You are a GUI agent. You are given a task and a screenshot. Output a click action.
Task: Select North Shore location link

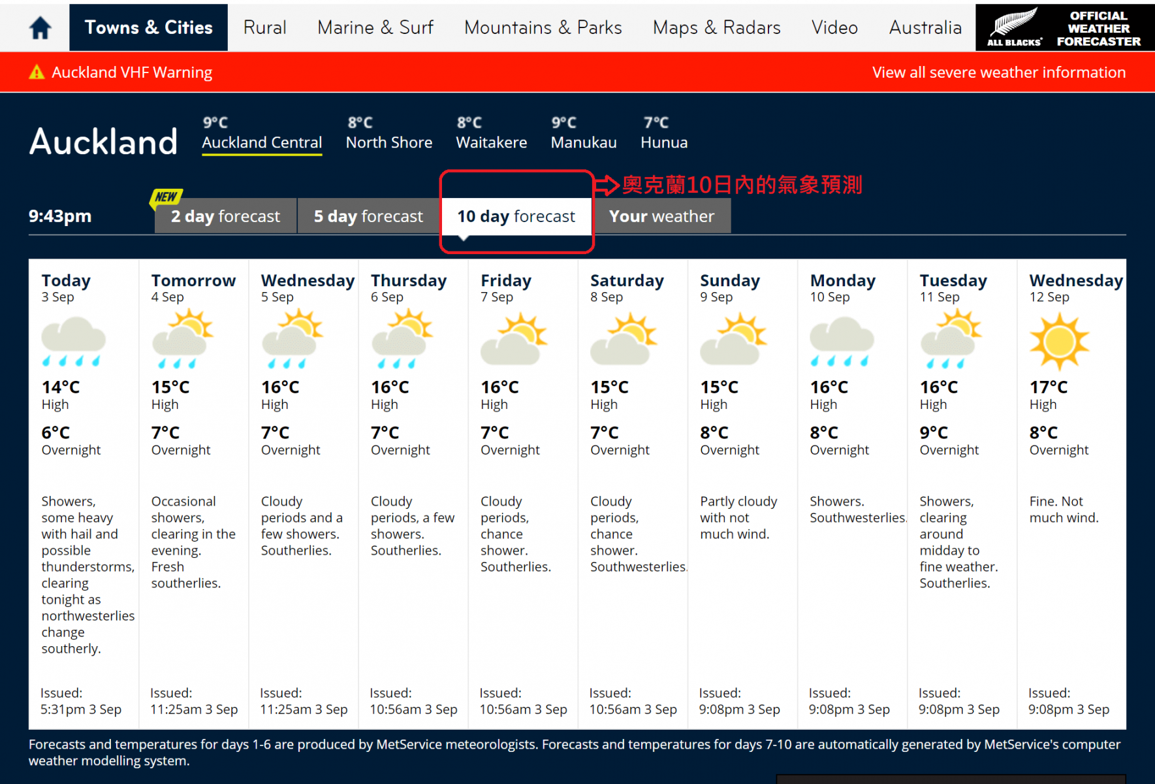pos(388,142)
